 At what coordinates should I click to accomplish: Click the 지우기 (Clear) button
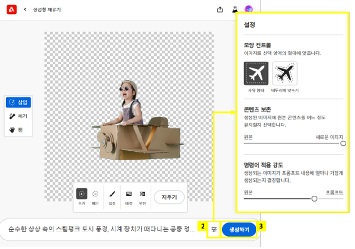(169, 197)
